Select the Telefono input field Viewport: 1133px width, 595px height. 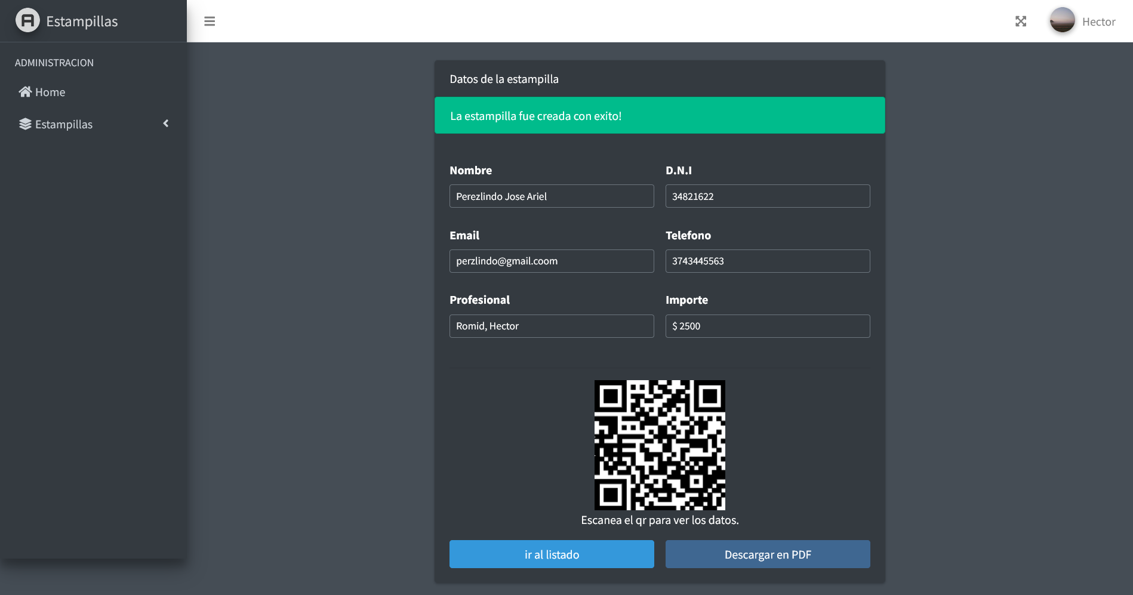coord(768,261)
